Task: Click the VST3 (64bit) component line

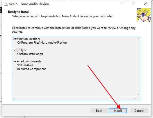Action: tap(25, 65)
